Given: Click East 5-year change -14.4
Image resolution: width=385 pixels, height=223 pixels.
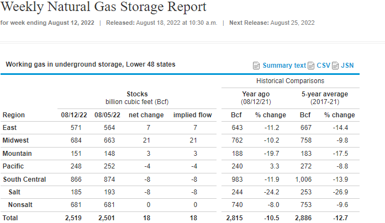Looking at the screenshot, I should pyautogui.click(x=341, y=128).
